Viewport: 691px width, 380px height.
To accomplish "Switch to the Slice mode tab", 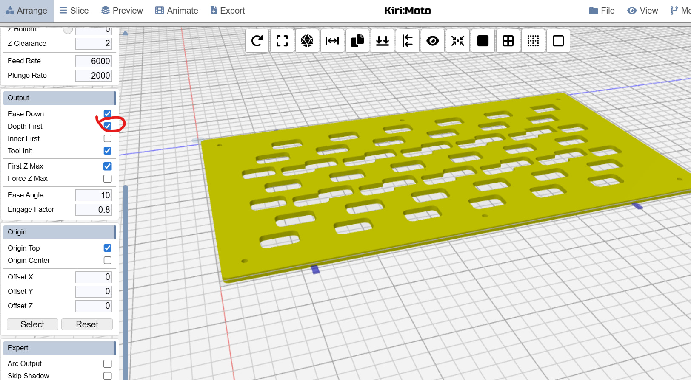I will 74,11.
